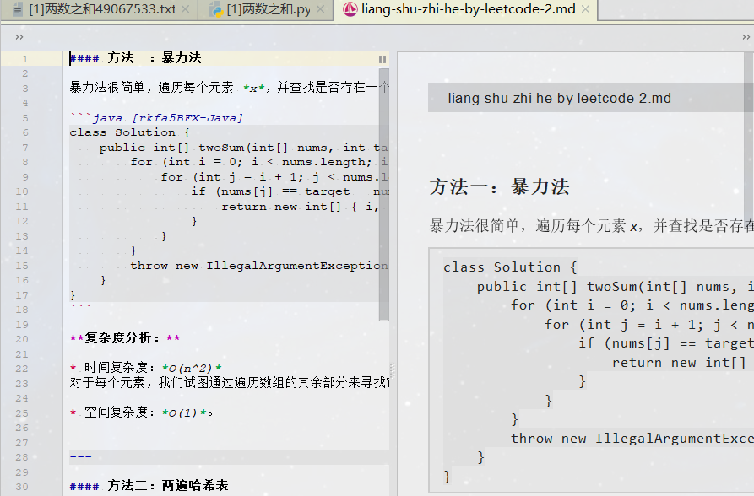Expand the left toolbar chevron
The width and height of the screenshot is (754, 496).
(19, 37)
